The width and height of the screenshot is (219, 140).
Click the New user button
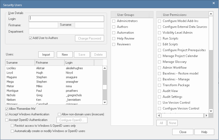point(65,55)
